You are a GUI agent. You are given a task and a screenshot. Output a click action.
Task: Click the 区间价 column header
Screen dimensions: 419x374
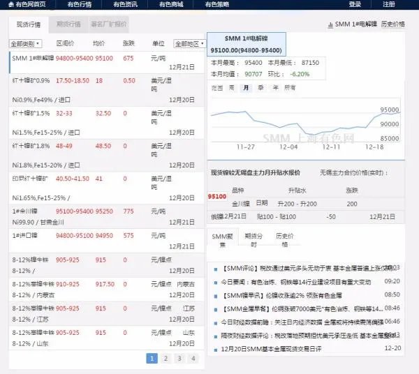tap(65, 43)
